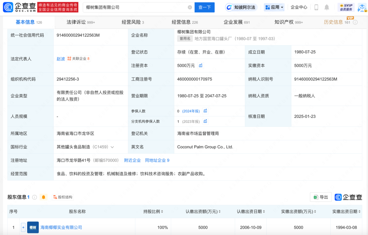The width and height of the screenshot is (368, 235).
Task: Switch to the 历史信息 VIP tab
Action: (337, 22)
